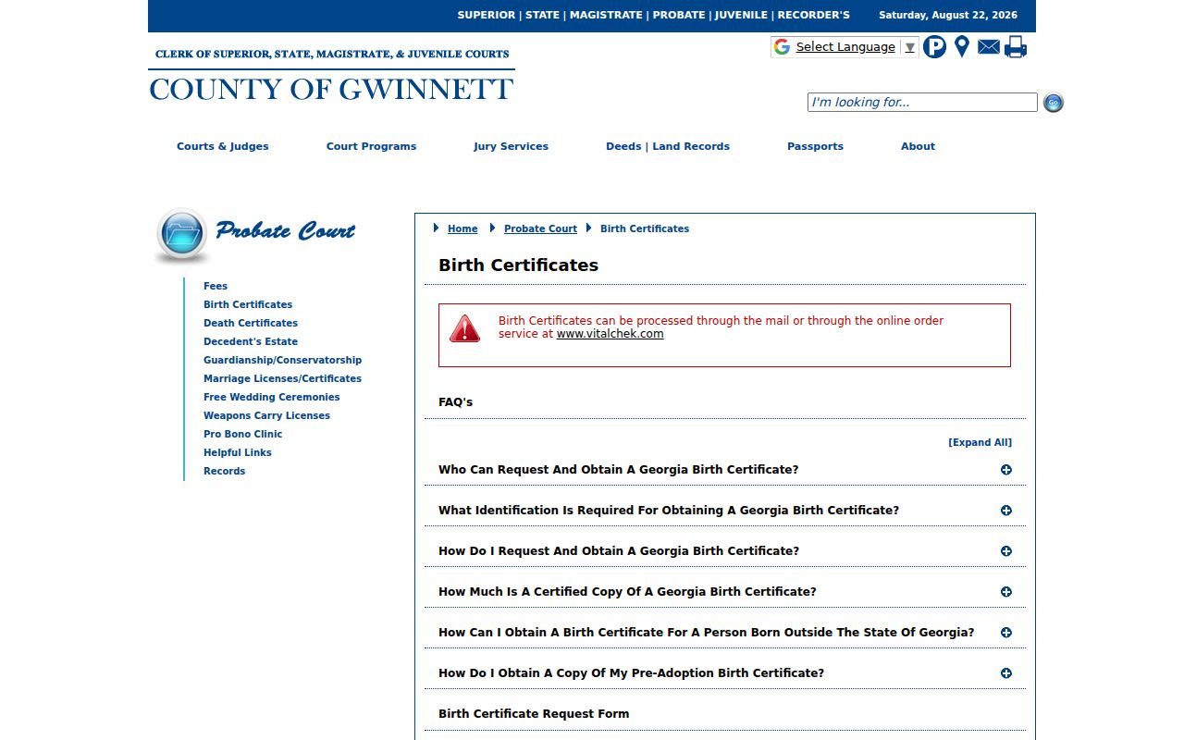Viewport: 1184px width, 740px height.
Task: Click the Probate Court folder icon
Action: click(181, 235)
